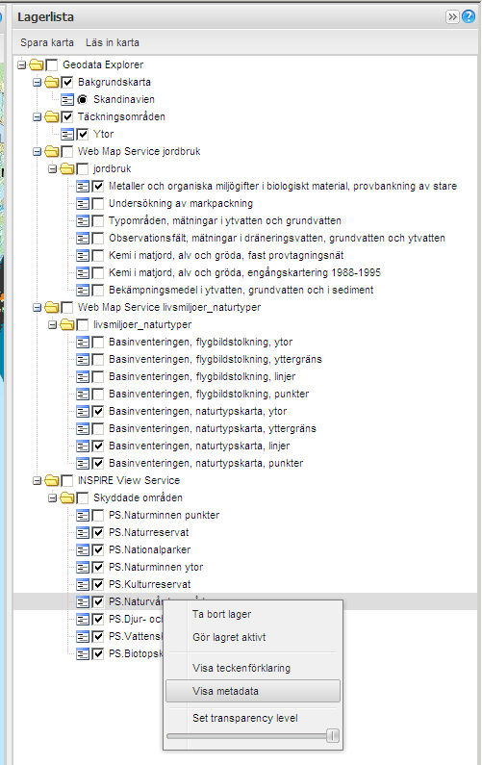This screenshot has width=482, height=765.
Task: Click the Skandinavien layer icon
Action: 67,99
